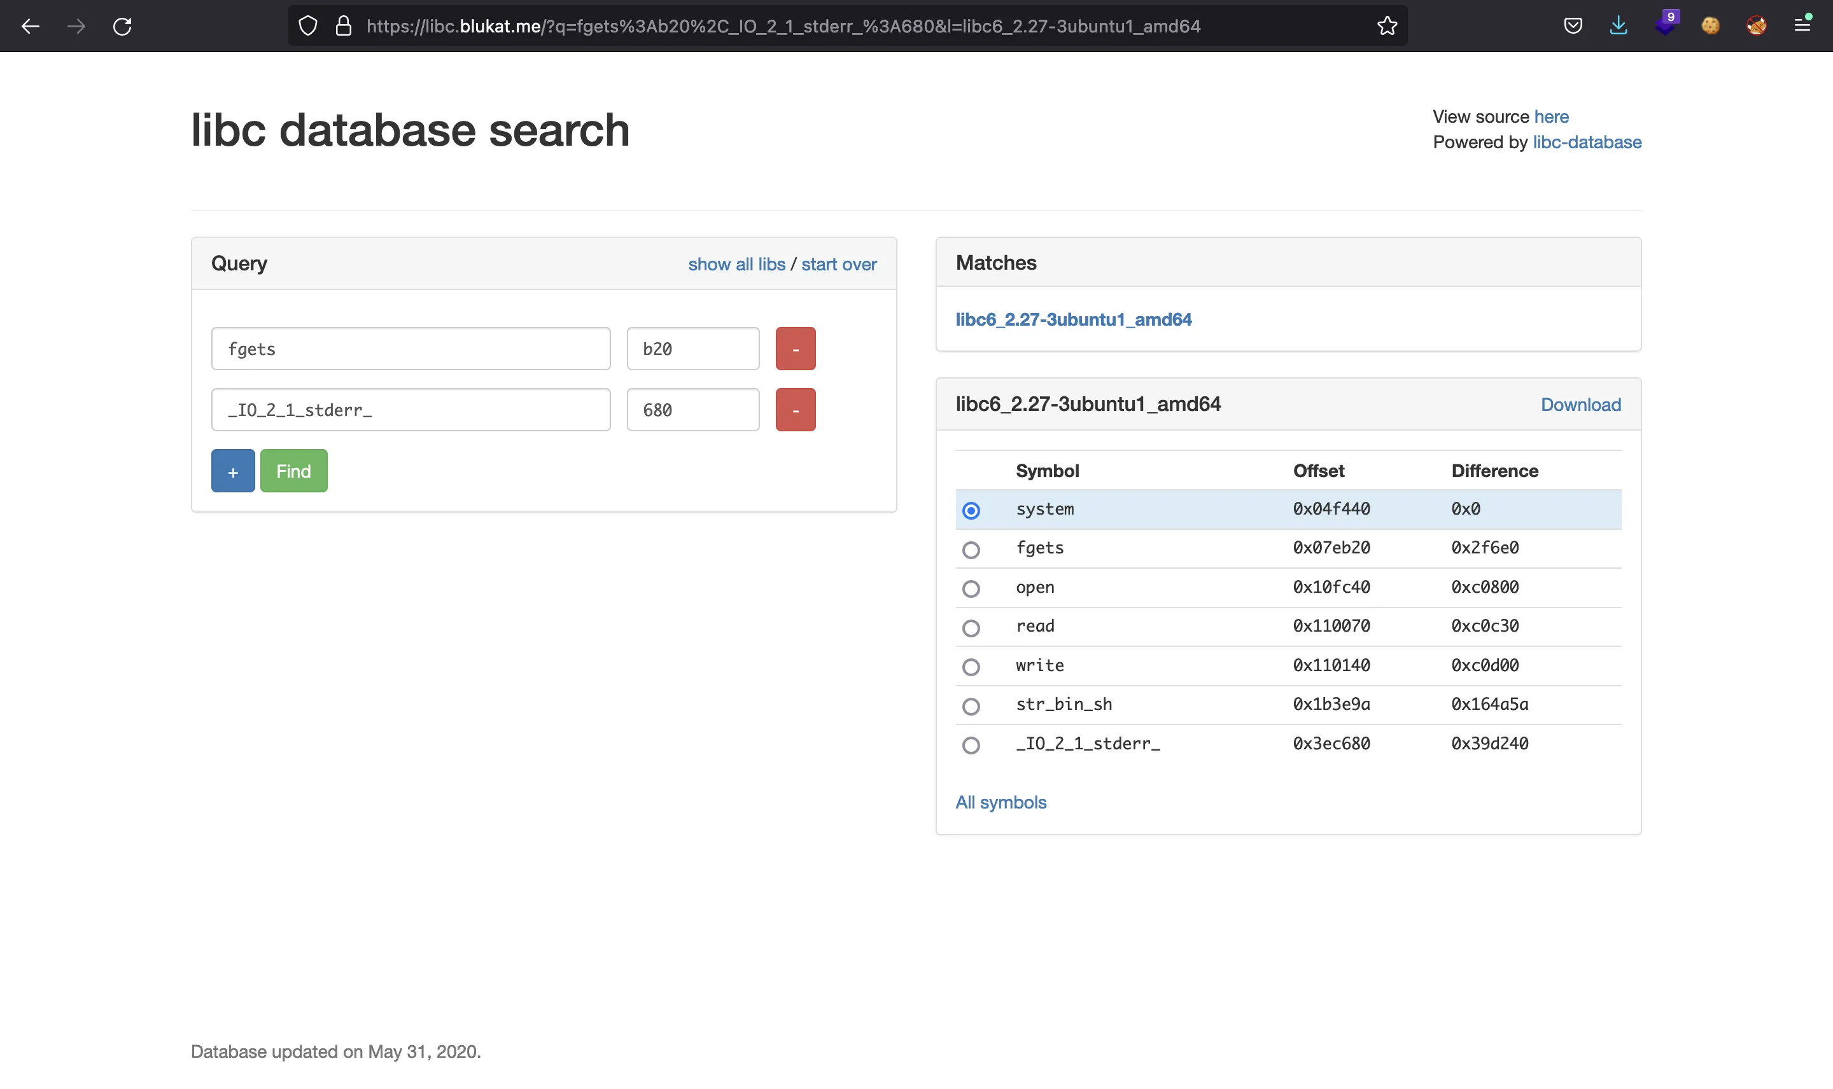The image size is (1833, 1089).
Task: Open the libc6_2.27-3ubuntu1_amd64 match link
Action: [x=1073, y=319]
